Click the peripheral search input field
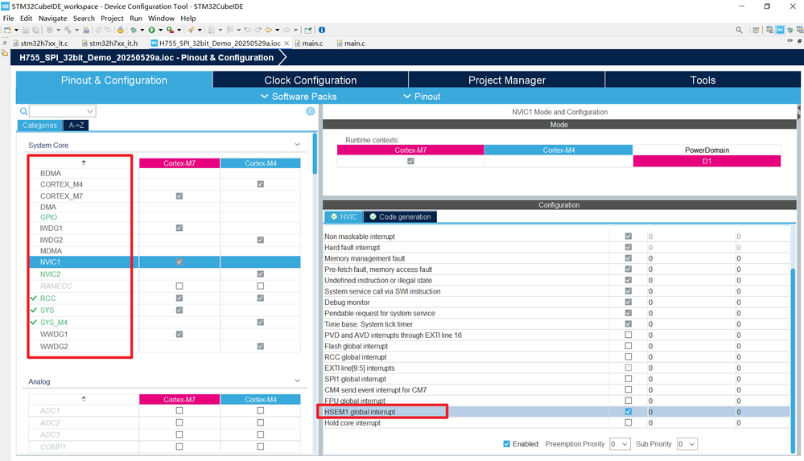 57,111
